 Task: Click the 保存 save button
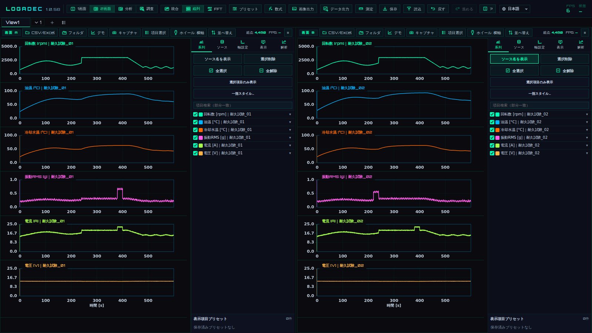(390, 9)
